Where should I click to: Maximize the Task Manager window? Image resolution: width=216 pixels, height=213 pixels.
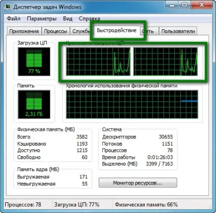tap(184, 5)
